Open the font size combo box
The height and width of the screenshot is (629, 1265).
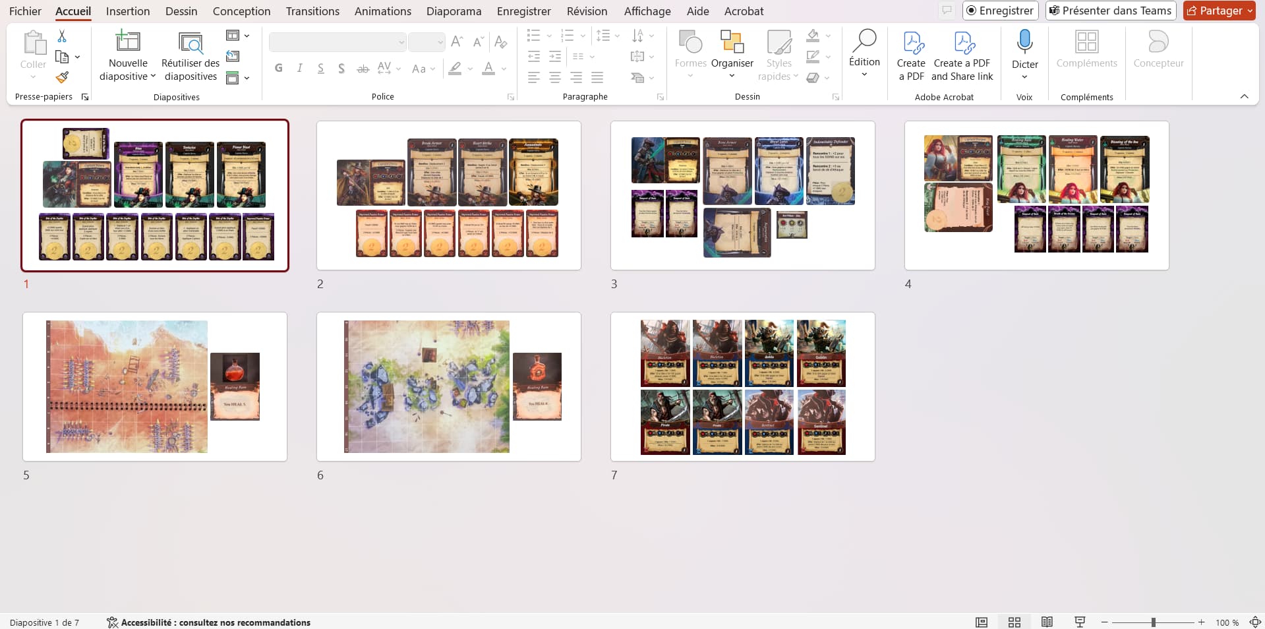pyautogui.click(x=426, y=42)
